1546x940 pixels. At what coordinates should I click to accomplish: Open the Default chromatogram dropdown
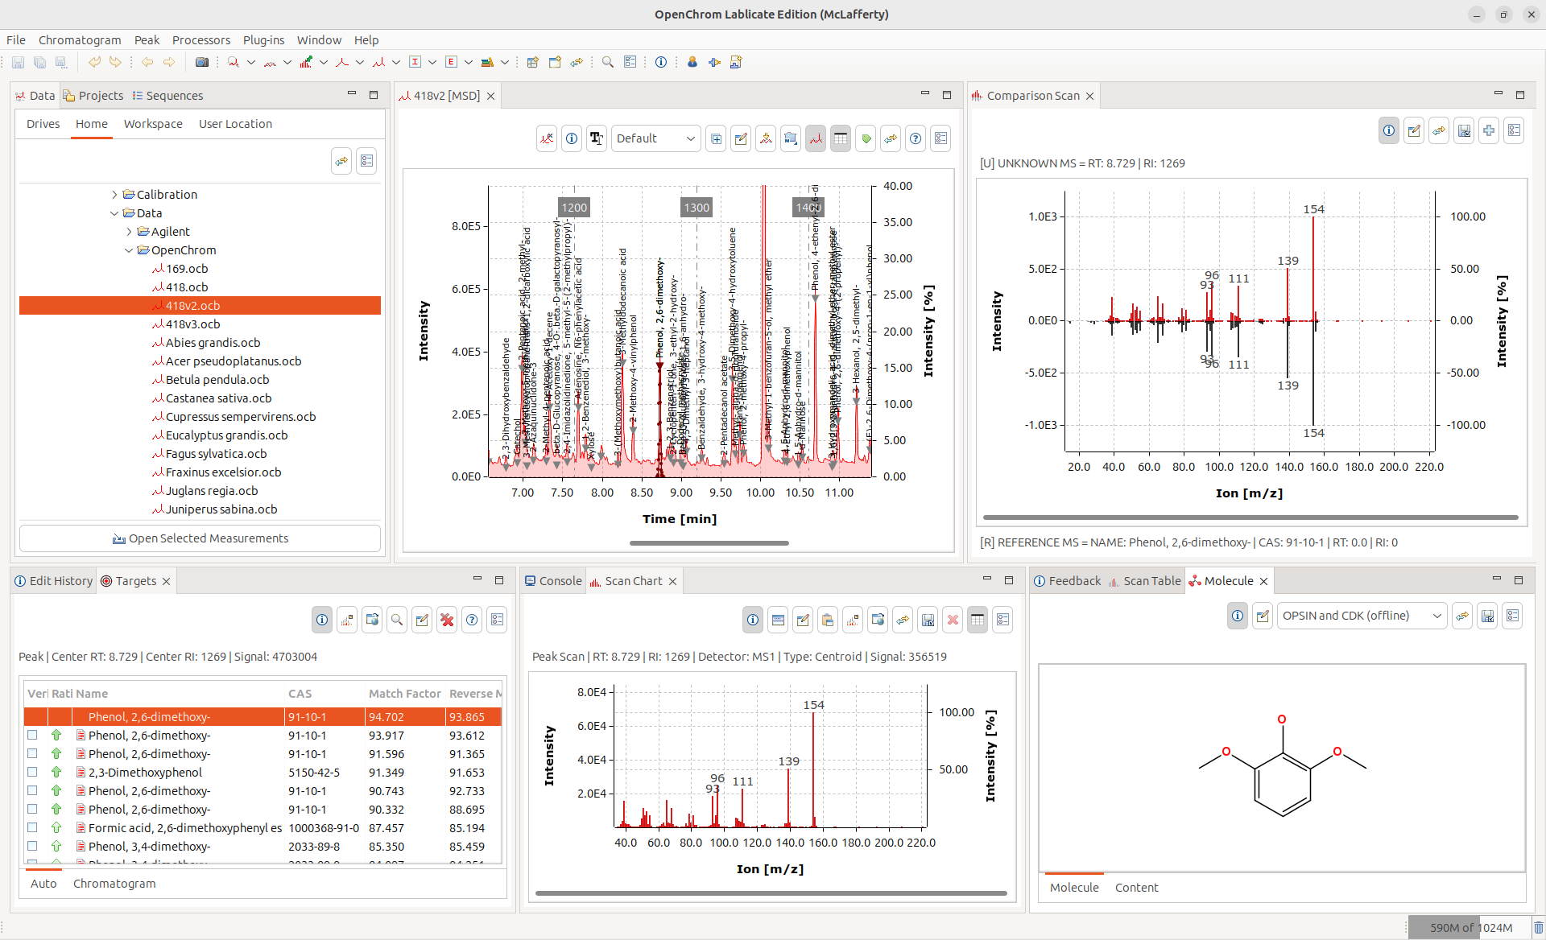(x=655, y=138)
